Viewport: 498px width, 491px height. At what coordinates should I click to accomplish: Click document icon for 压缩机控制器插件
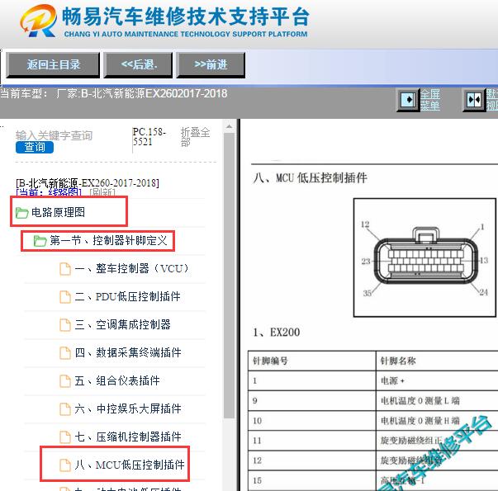65,437
